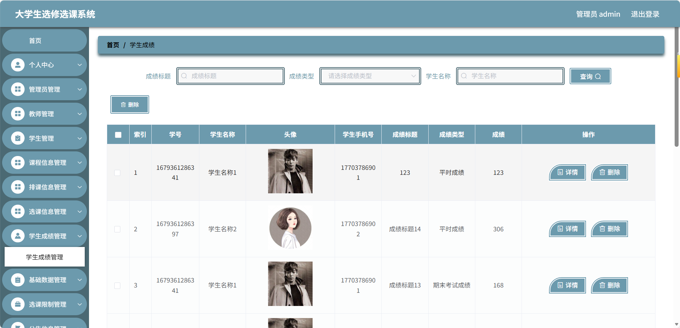The image size is (680, 328).
Task: Click the 成绩标题 input field
Action: [230, 76]
